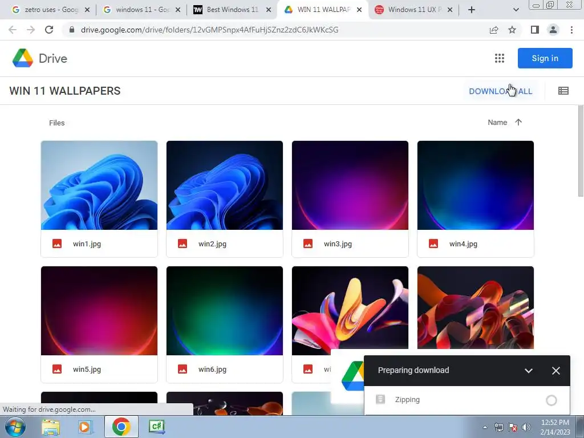Close the zetro uses tab

point(87,10)
